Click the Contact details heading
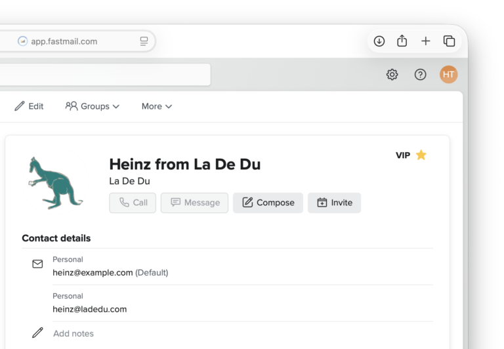 tap(56, 238)
